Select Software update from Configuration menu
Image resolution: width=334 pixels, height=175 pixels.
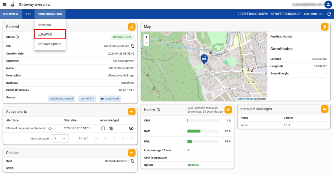tap(50, 44)
